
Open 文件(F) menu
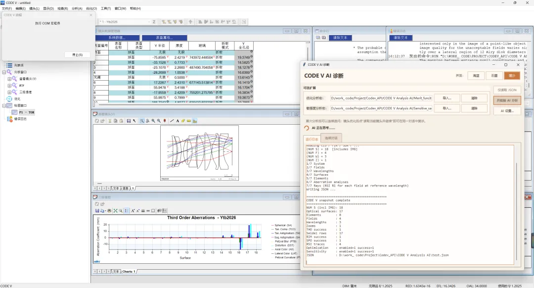[7, 8]
